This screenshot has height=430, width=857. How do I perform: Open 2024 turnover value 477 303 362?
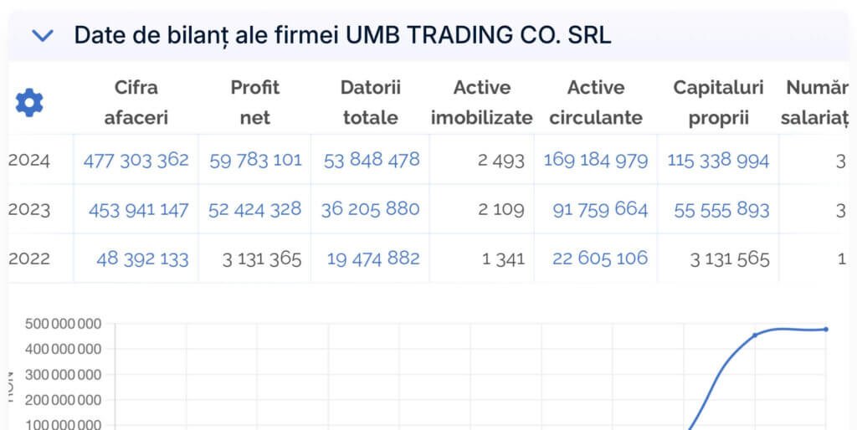[136, 159]
